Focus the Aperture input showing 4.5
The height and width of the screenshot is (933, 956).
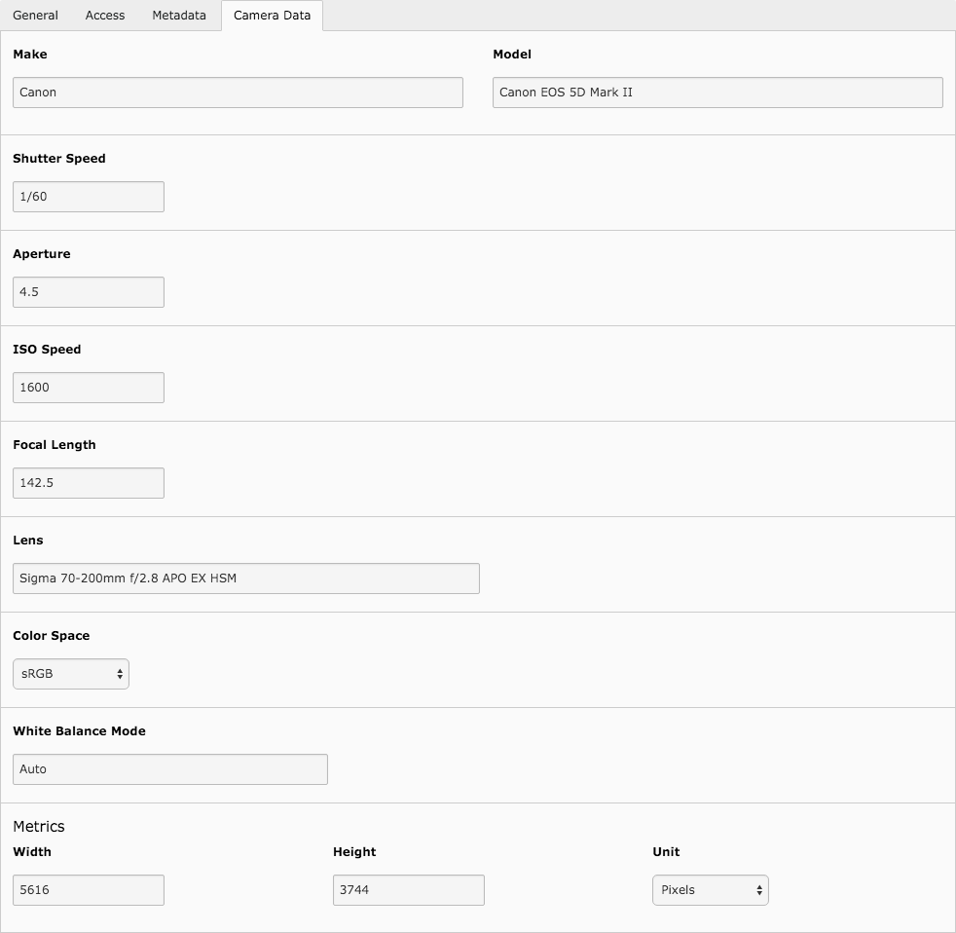point(88,291)
